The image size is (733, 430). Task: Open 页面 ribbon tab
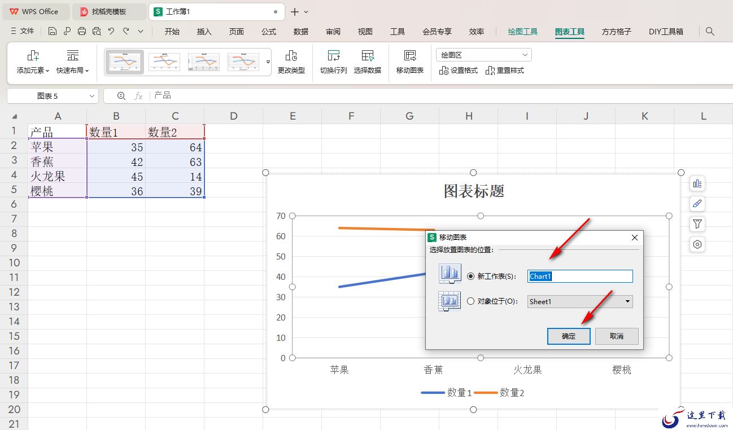pyautogui.click(x=237, y=32)
